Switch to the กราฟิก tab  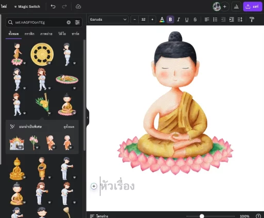(x=29, y=34)
